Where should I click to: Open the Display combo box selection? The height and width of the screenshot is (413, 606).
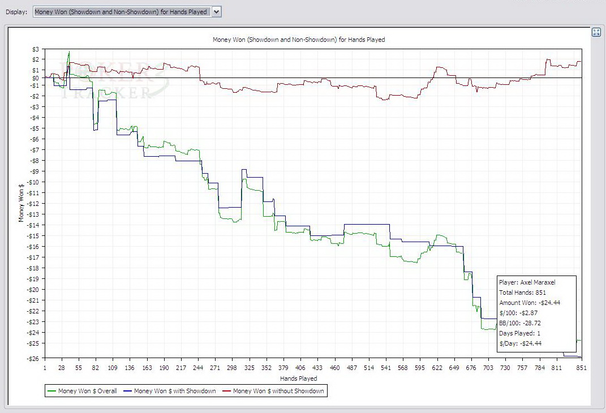121,11
